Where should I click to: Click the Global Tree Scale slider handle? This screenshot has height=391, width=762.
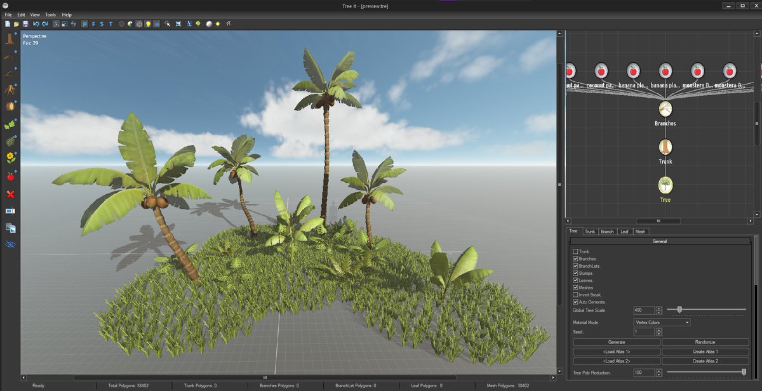click(x=679, y=310)
